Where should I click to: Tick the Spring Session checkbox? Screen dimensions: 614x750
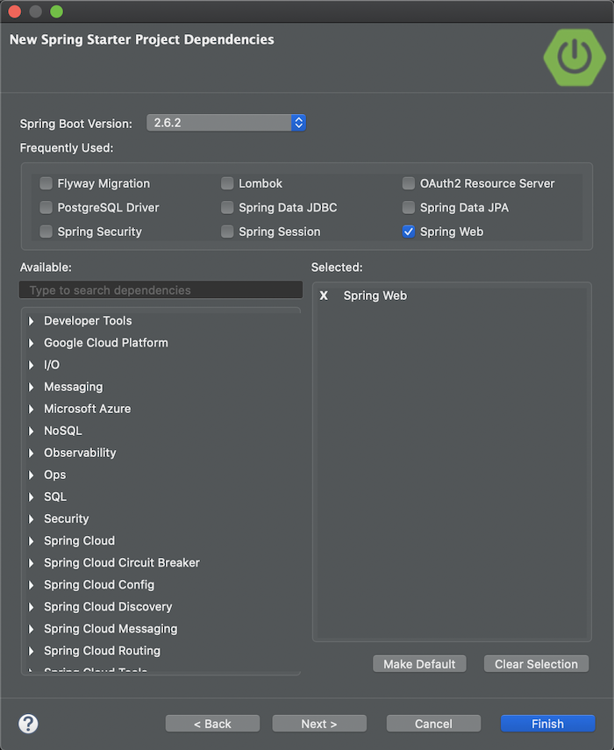[227, 232]
